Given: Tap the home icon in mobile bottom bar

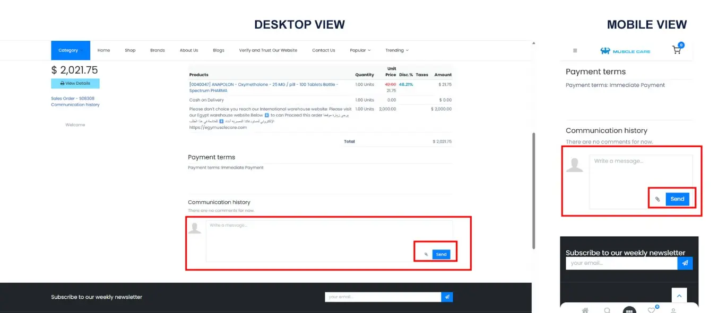Looking at the screenshot, I should (x=585, y=310).
